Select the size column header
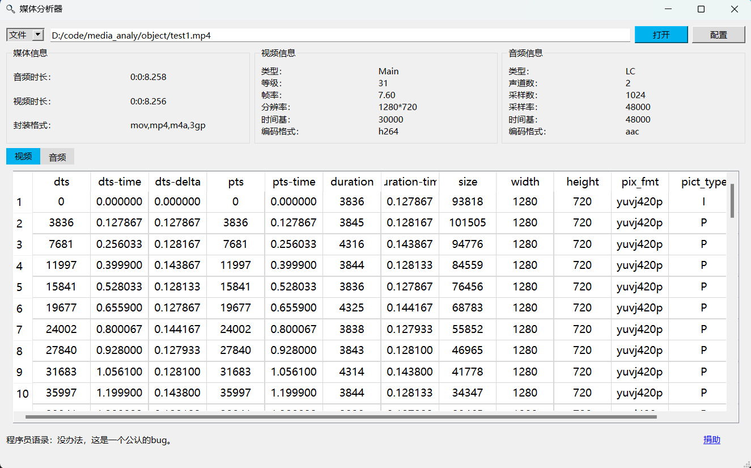 click(468, 182)
